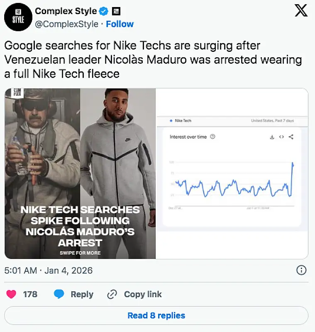Click the chart share icon
This screenshot has width=315, height=332.
[291, 137]
